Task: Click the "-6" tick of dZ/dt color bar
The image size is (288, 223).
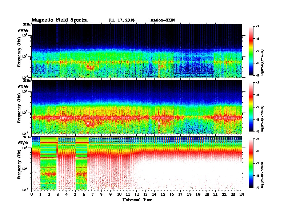Action: point(257,151)
